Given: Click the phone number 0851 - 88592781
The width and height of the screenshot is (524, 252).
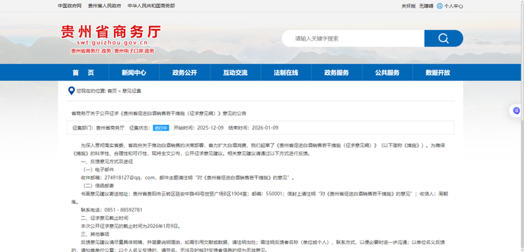Looking at the screenshot, I should tap(123, 210).
